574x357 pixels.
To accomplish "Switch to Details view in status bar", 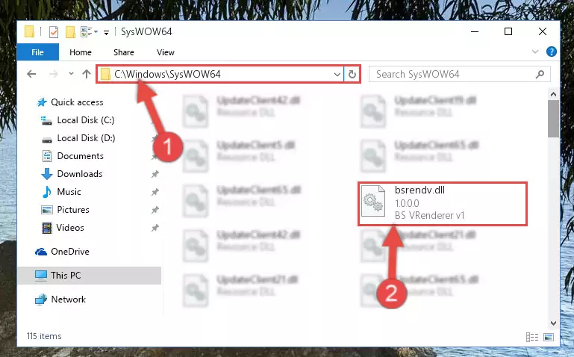I will click(532, 337).
